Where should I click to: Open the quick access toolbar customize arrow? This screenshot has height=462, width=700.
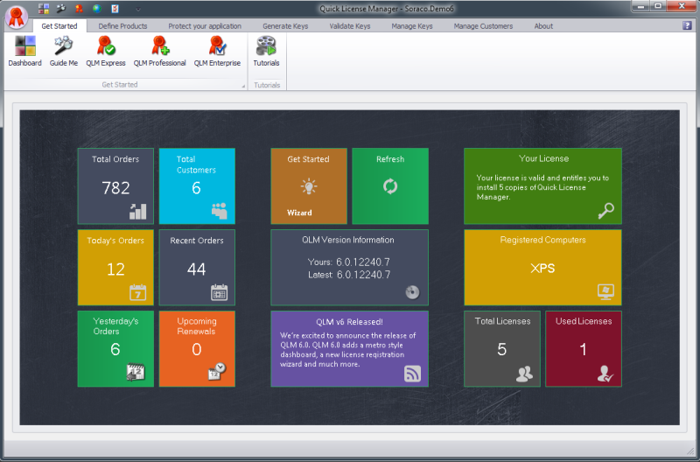click(x=138, y=9)
